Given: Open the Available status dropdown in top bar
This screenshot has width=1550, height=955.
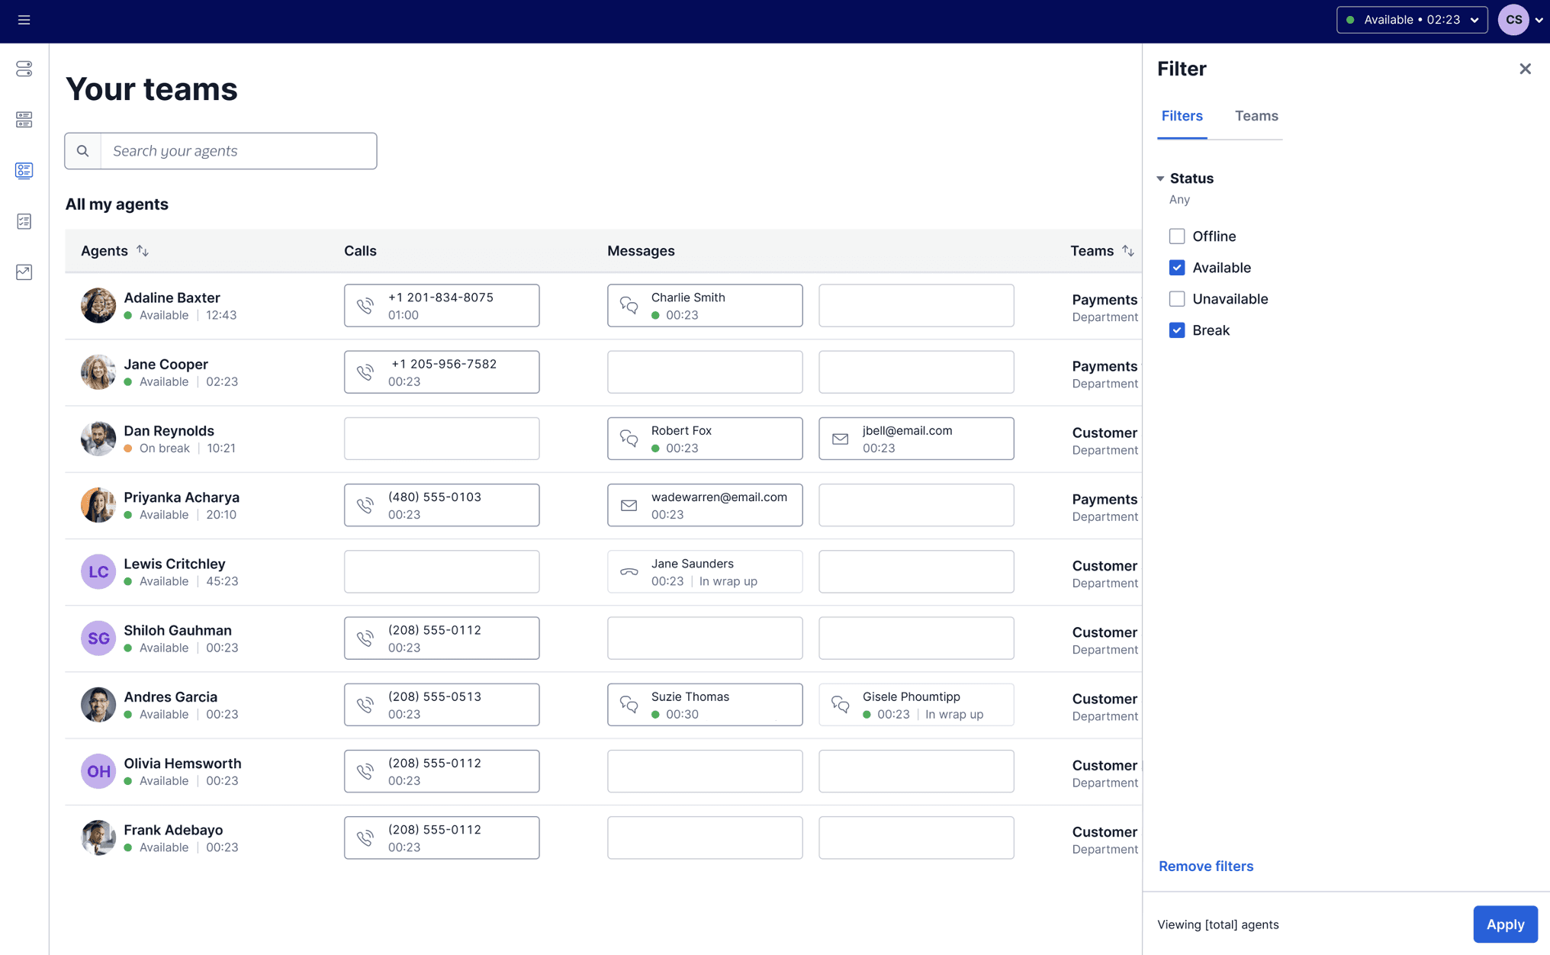Looking at the screenshot, I should (1411, 20).
